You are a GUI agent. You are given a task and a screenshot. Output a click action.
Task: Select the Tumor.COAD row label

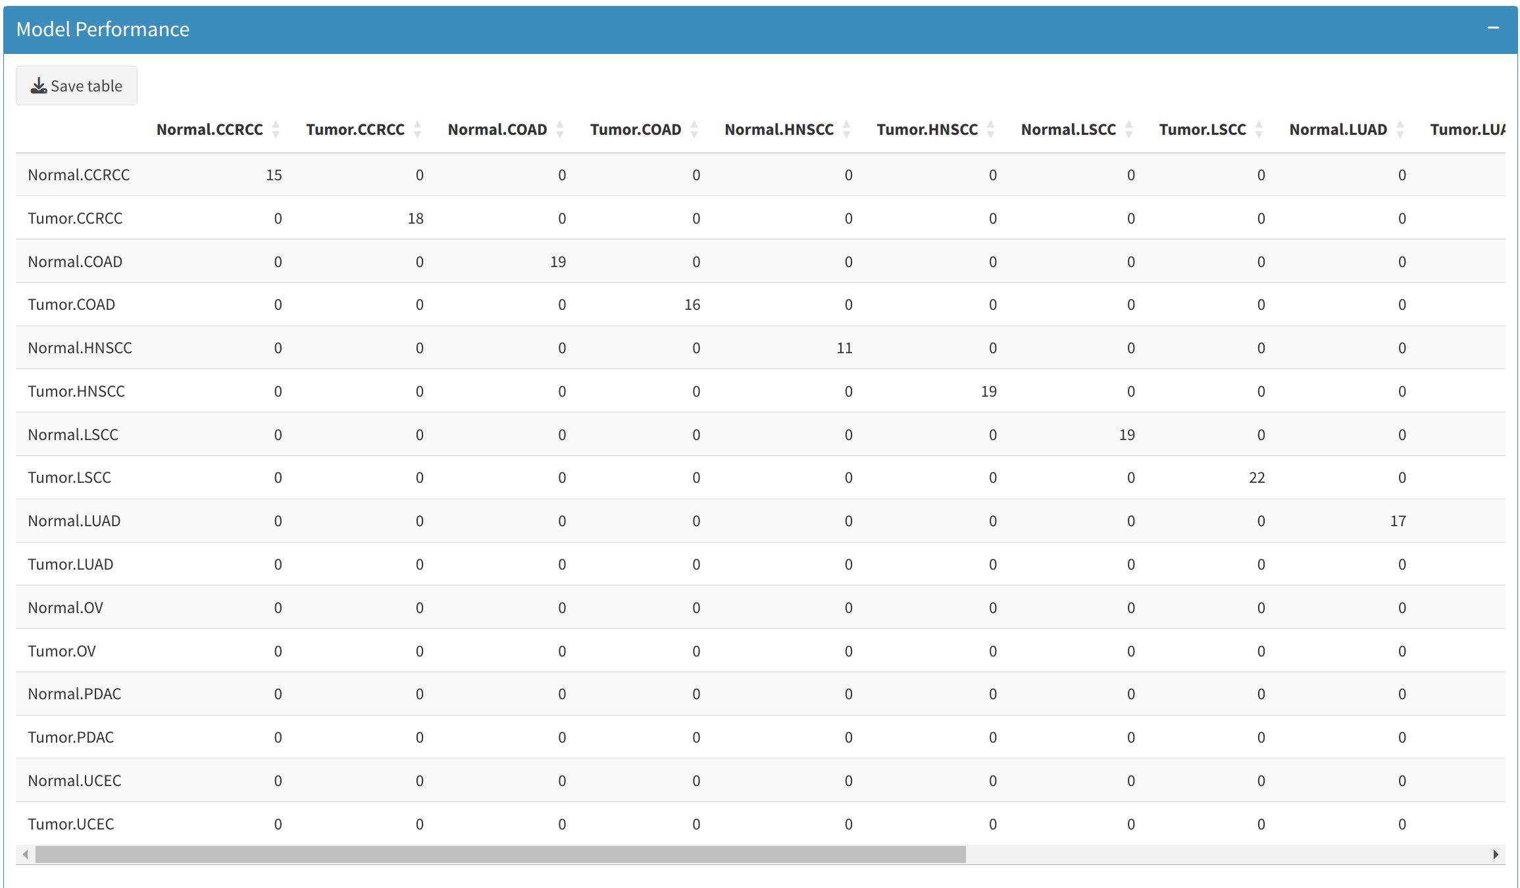click(71, 305)
